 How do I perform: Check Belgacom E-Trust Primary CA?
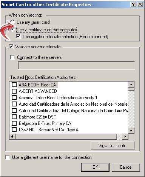click(14, 123)
